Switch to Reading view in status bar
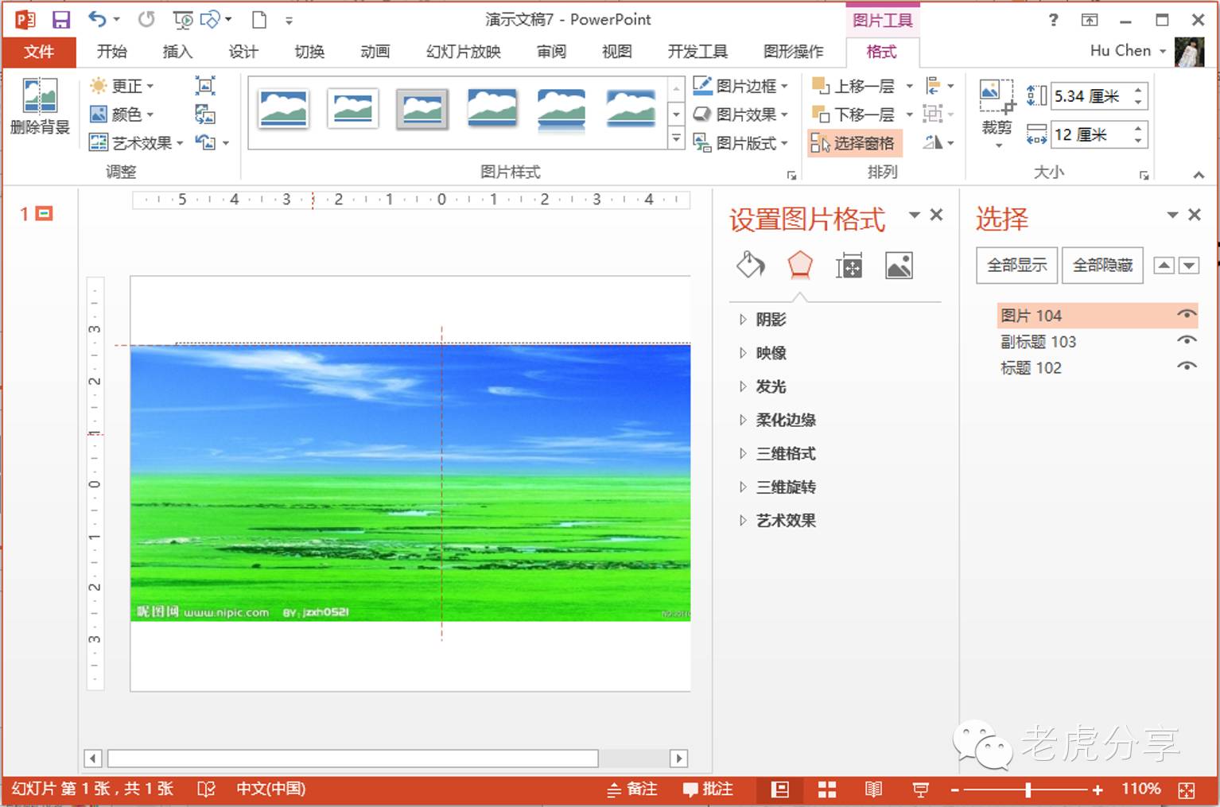The width and height of the screenshot is (1220, 807). click(x=873, y=790)
